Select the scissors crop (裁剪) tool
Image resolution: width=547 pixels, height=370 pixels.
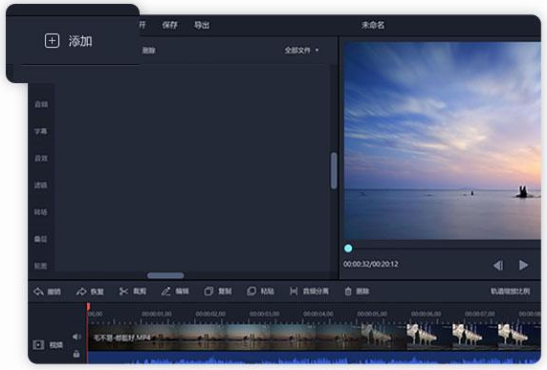click(123, 292)
